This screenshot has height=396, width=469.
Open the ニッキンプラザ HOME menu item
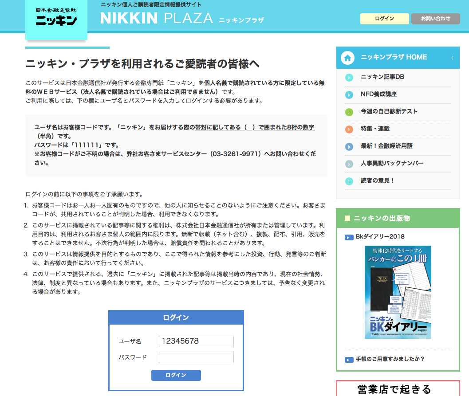(398, 58)
